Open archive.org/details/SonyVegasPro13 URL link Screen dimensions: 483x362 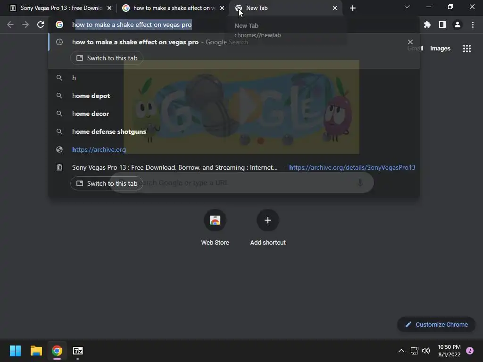(352, 167)
